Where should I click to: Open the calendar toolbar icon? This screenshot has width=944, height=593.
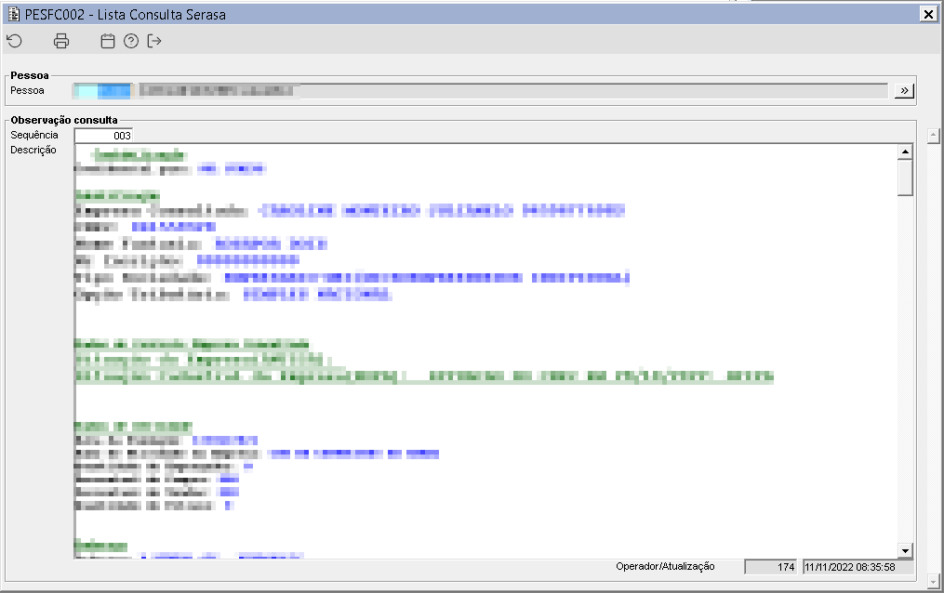108,41
